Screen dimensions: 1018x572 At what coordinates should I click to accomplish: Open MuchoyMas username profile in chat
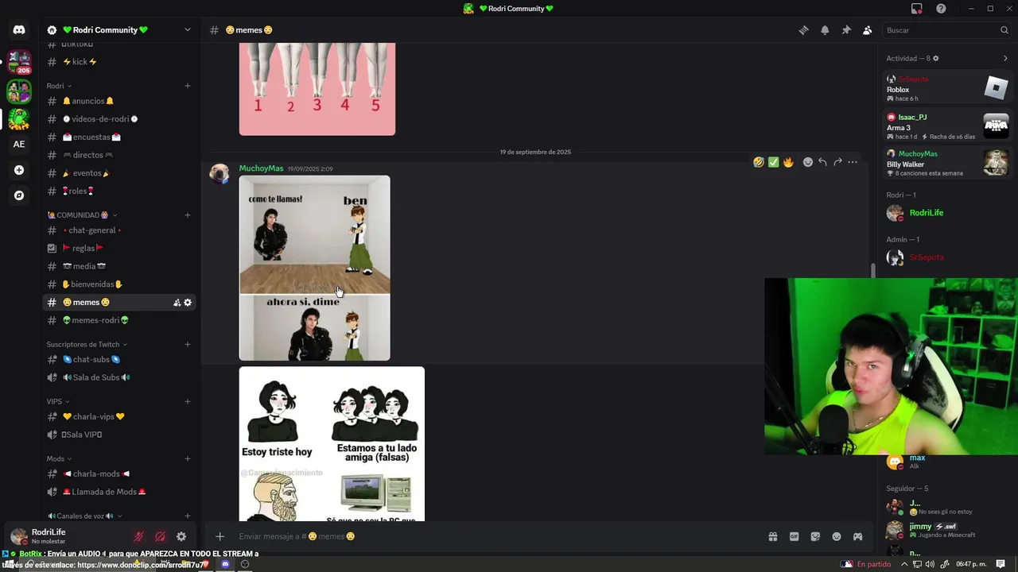(x=261, y=168)
